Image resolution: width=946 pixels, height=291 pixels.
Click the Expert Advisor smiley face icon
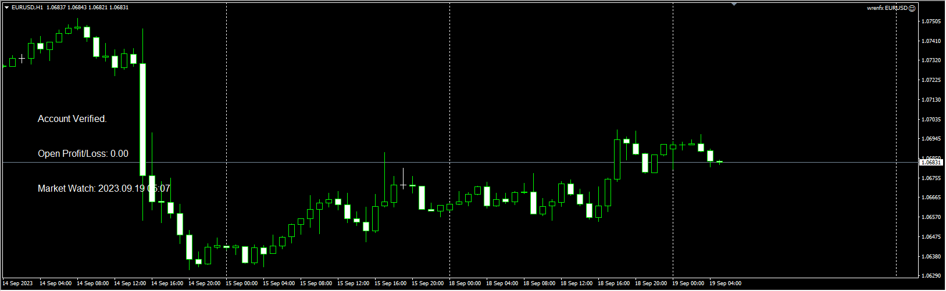pos(912,8)
